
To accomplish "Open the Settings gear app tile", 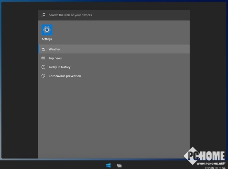I will tap(47, 30).
